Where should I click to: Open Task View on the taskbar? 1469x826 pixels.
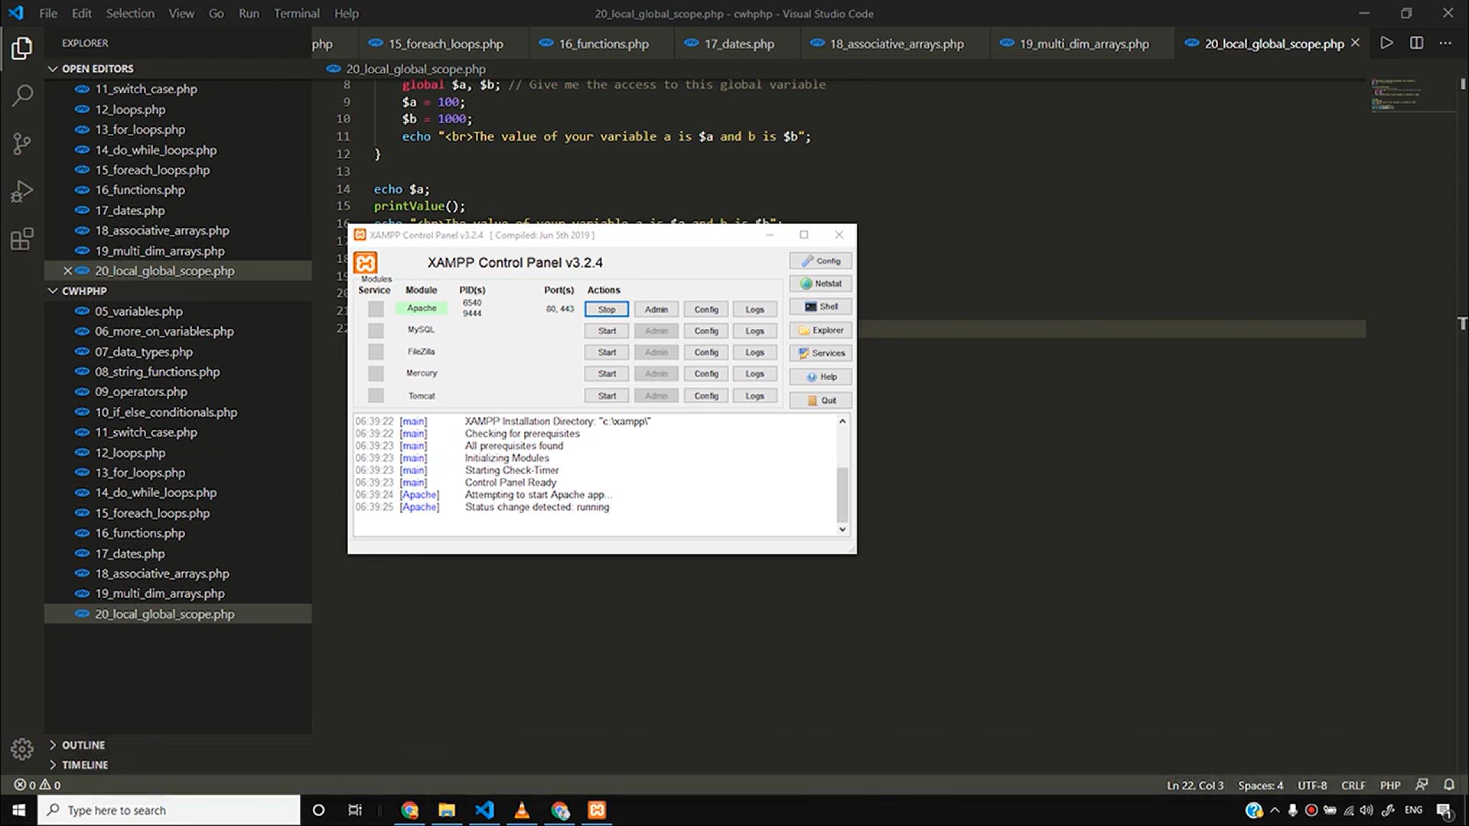(355, 810)
